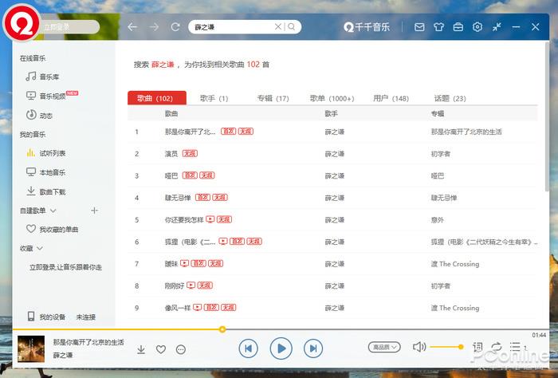The width and height of the screenshot is (558, 378).
Task: Toggle loop playback mode icon
Action: 497,347
